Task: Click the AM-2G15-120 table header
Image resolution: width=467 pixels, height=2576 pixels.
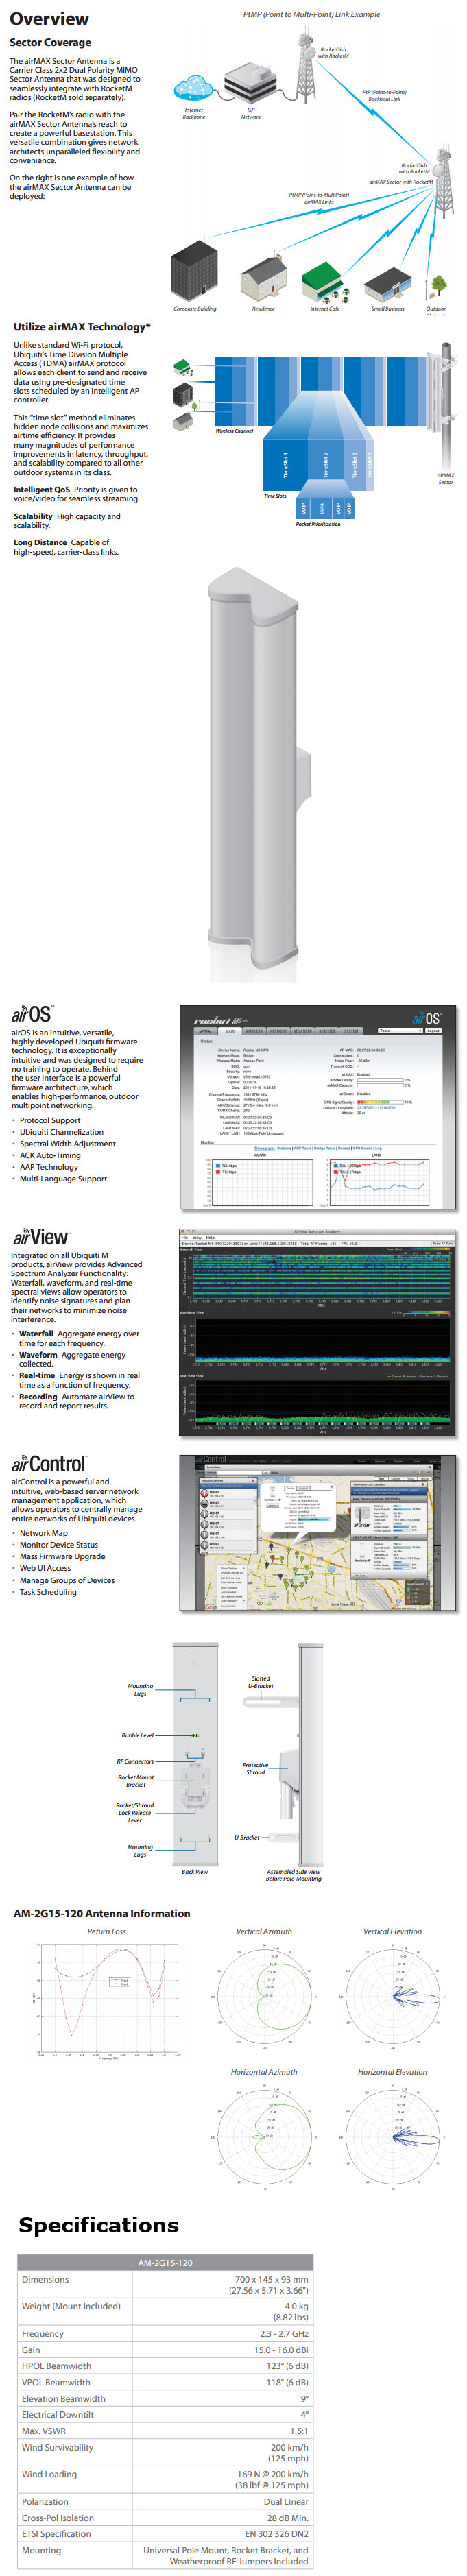Action: pos(165,2263)
